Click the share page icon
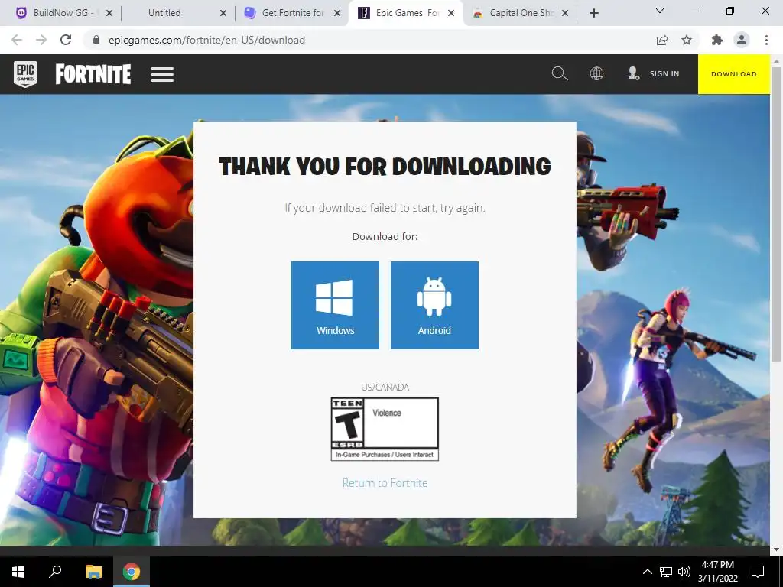783x587 pixels. click(x=662, y=40)
